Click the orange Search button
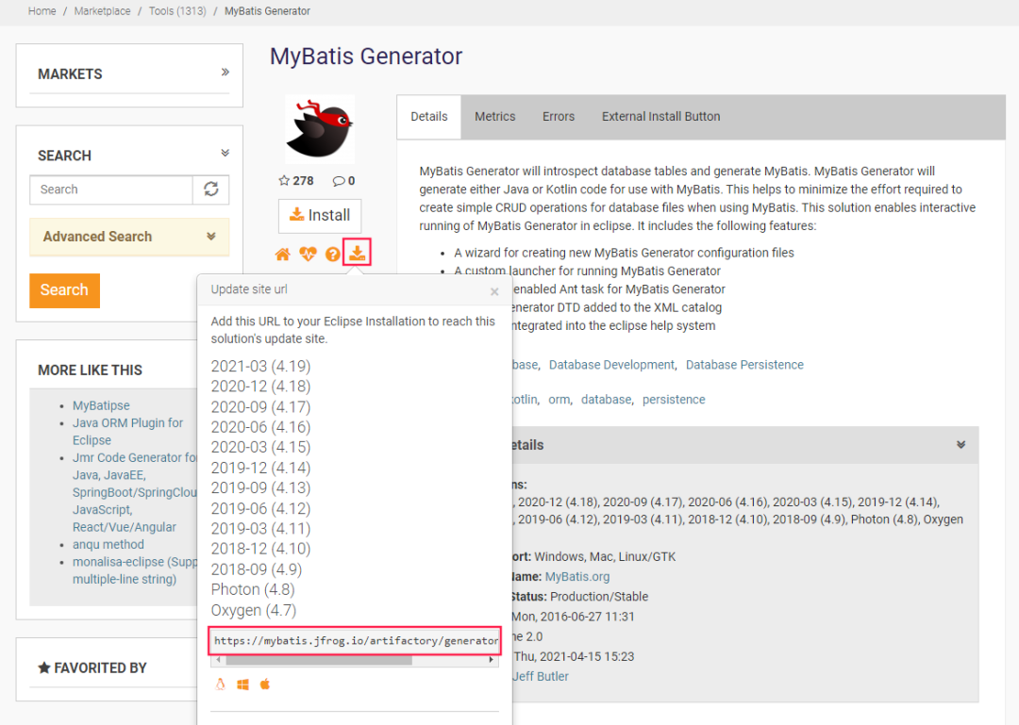This screenshot has height=725, width=1019. pos(64,289)
